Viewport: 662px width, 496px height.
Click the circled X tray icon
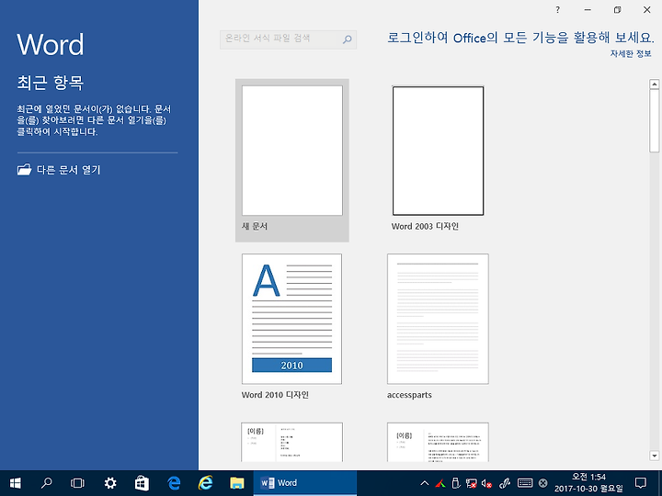pyautogui.click(x=543, y=483)
